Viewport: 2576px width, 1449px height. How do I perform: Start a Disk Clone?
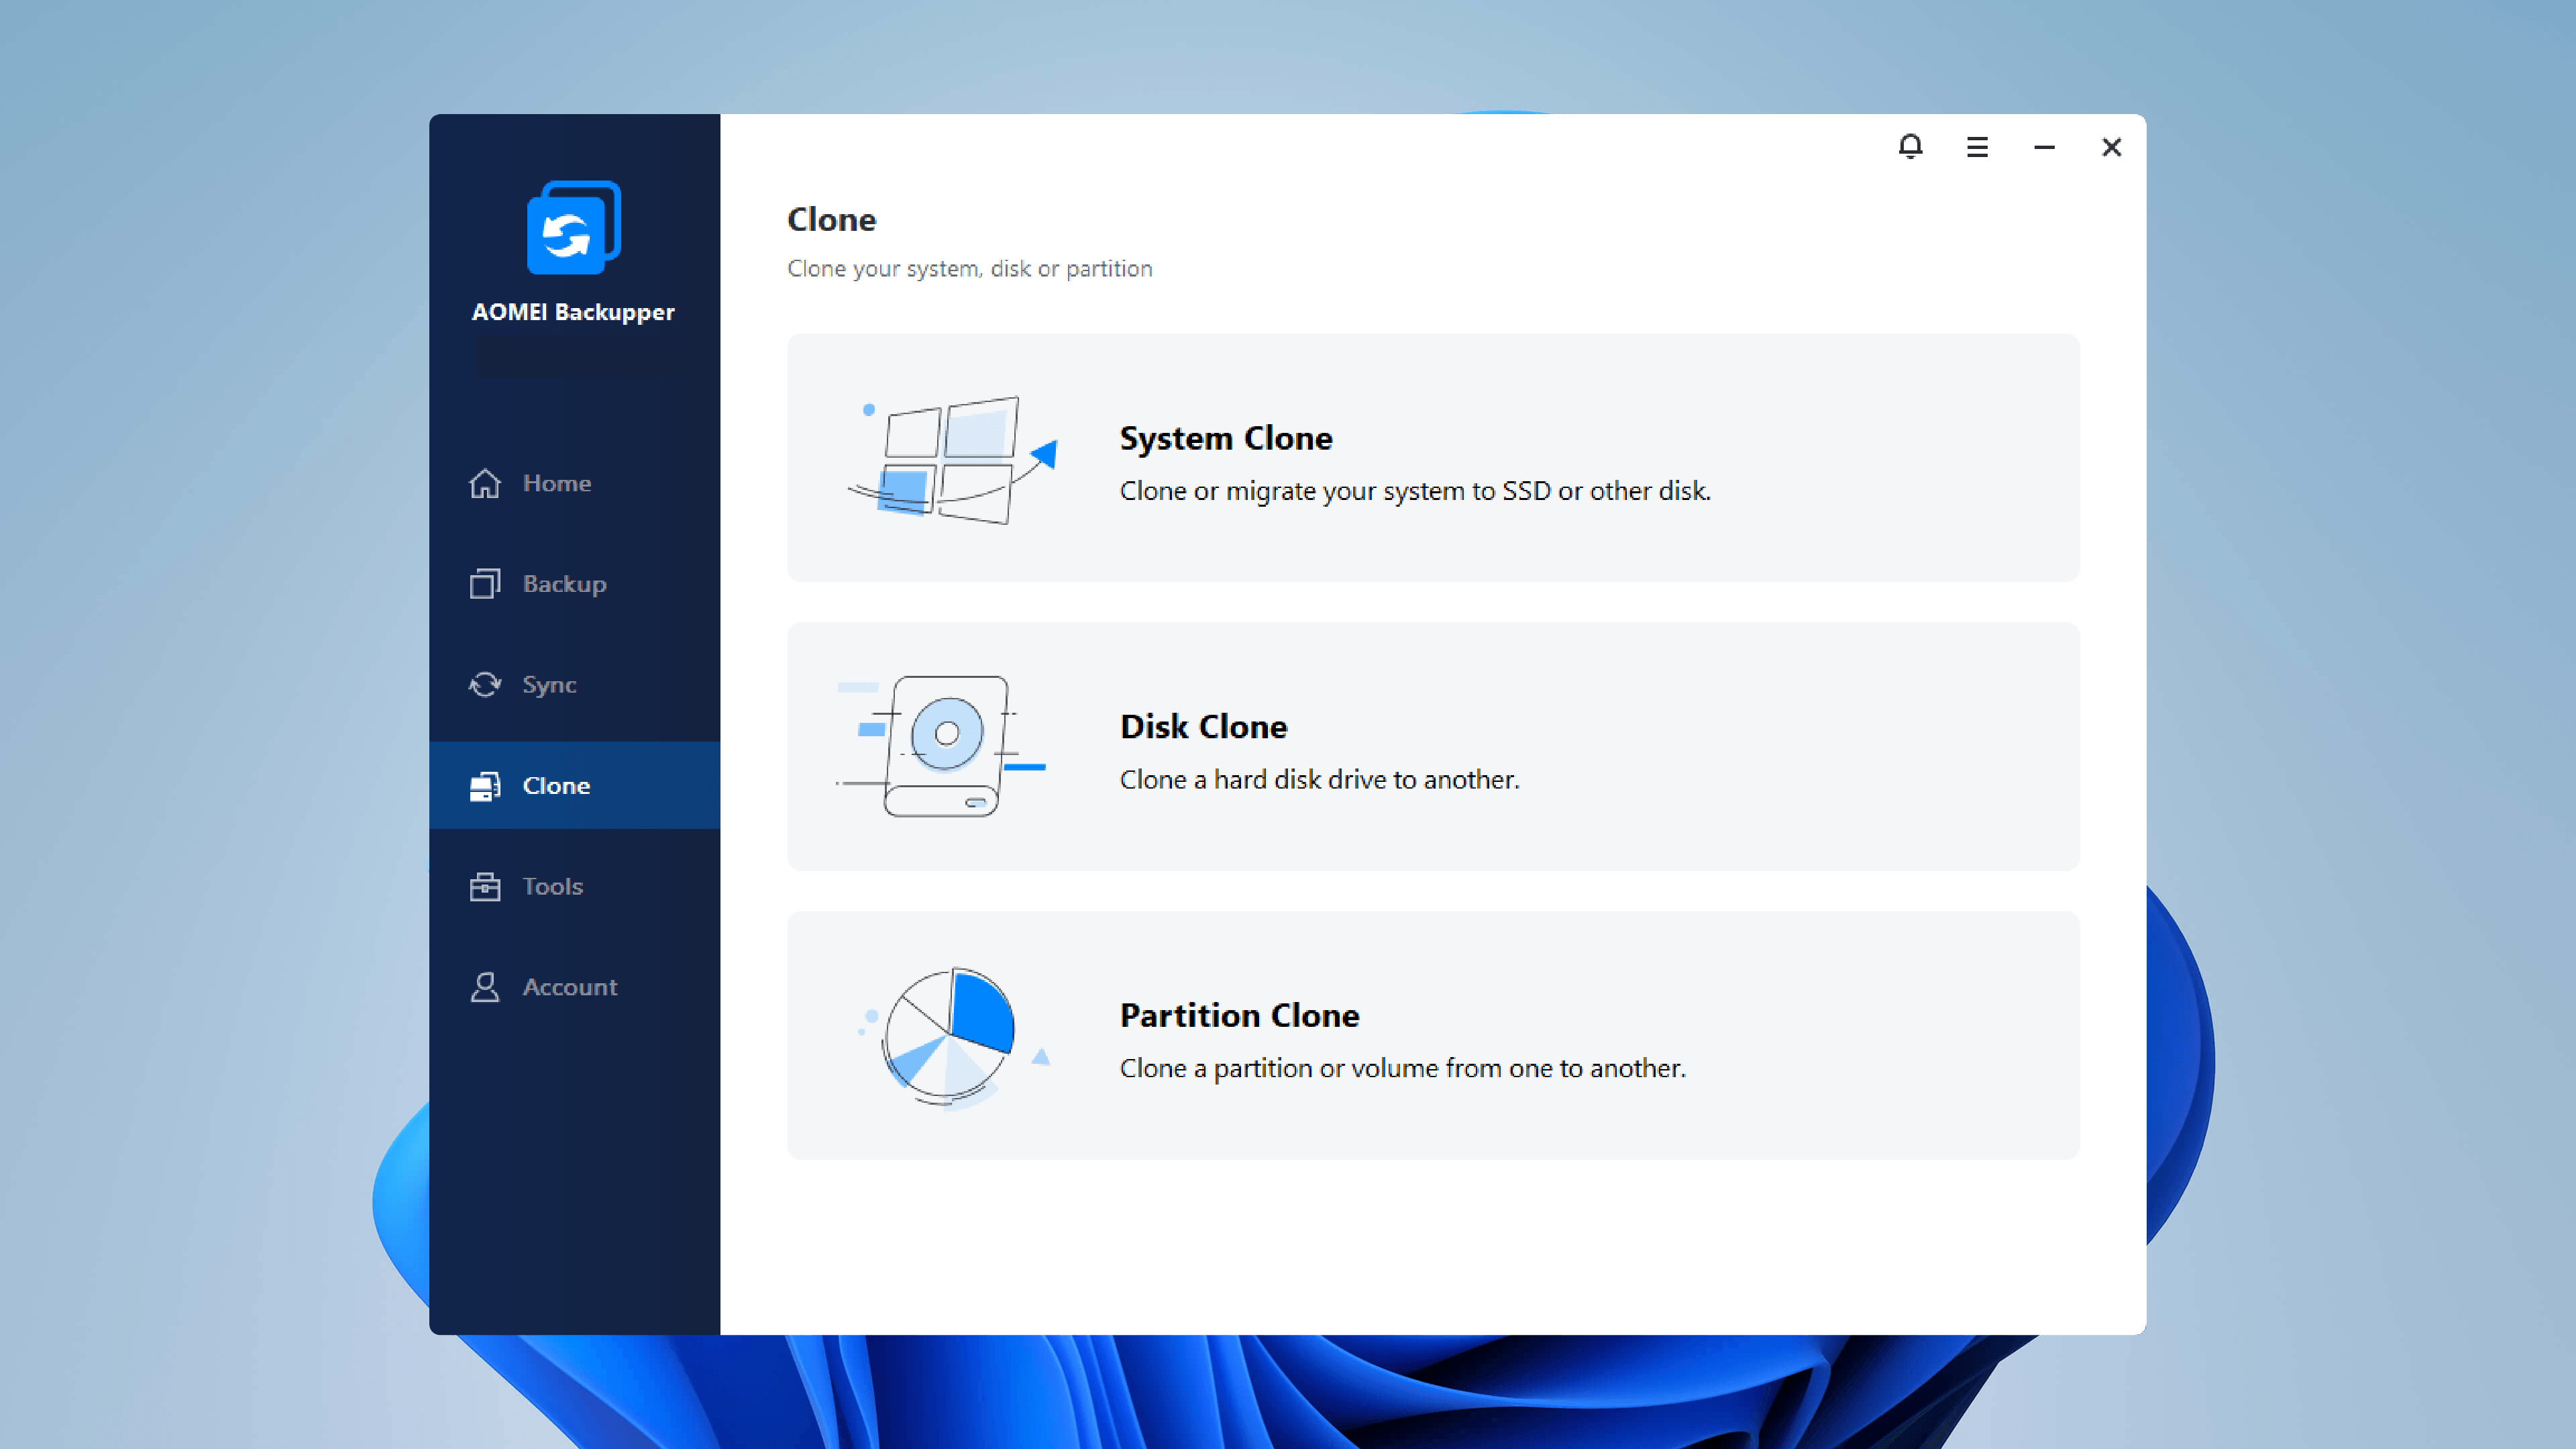1203,726
